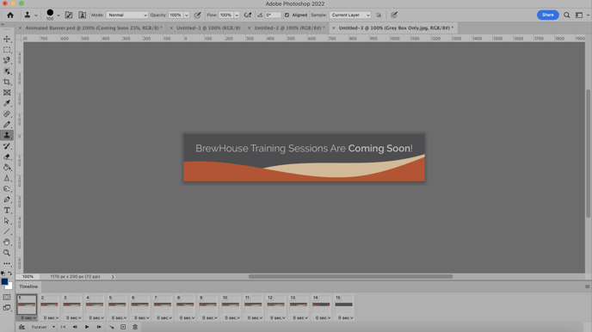
Task: Switch foreground and background colors
Action: click(x=9, y=274)
